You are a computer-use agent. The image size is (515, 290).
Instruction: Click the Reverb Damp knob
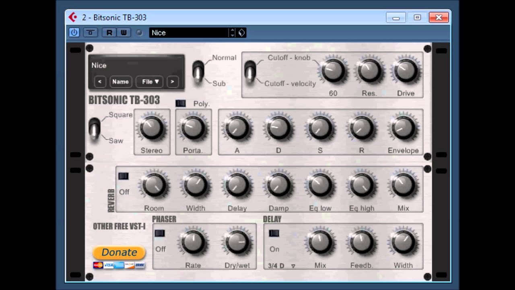278,186
